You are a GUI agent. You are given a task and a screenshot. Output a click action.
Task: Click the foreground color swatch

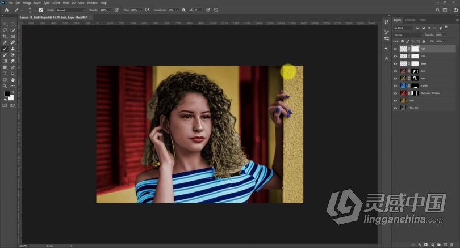click(x=7, y=93)
